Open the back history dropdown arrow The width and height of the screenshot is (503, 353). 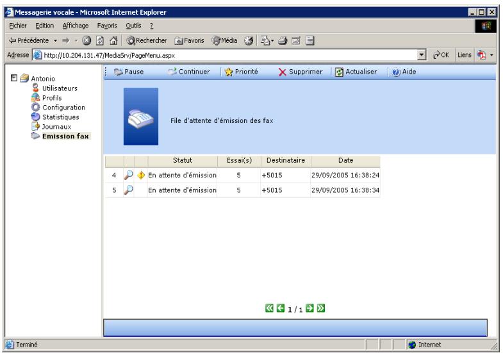pyautogui.click(x=56, y=41)
